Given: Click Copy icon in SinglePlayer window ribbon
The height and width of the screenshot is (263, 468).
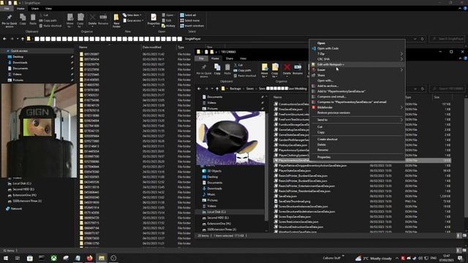Looking at the screenshot, I should click(23, 20).
